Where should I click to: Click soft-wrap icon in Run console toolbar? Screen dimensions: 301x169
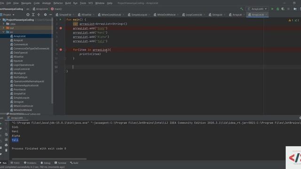6,135
